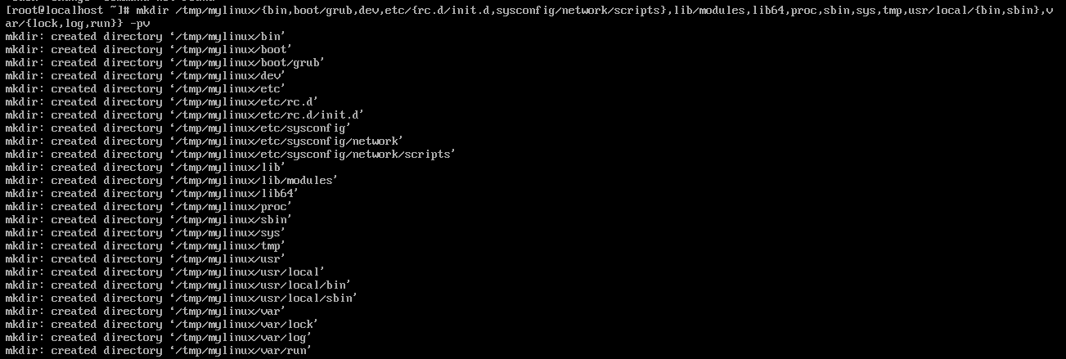
Task: Select the '/tmp/mylinux/sys' output line
Action: tap(145, 232)
